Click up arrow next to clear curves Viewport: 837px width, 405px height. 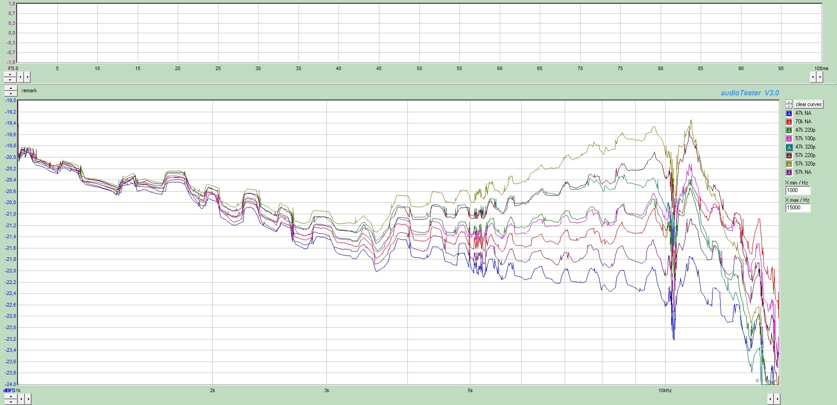pos(789,102)
